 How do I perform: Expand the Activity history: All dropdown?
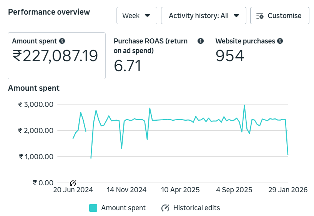click(x=204, y=16)
